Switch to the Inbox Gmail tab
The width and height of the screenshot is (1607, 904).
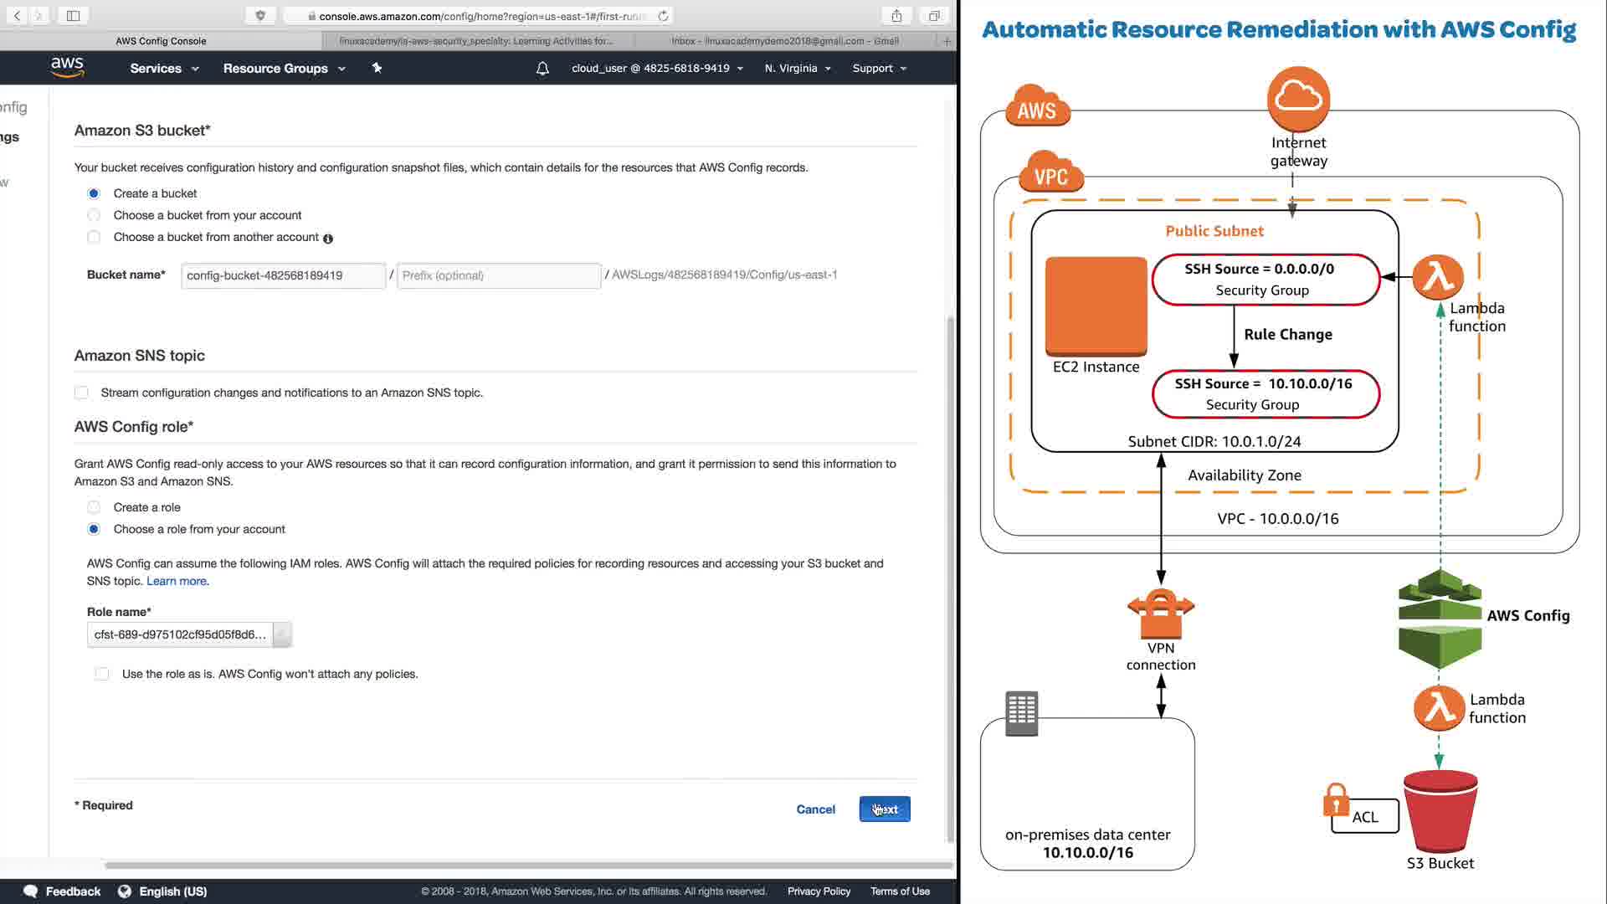(784, 40)
